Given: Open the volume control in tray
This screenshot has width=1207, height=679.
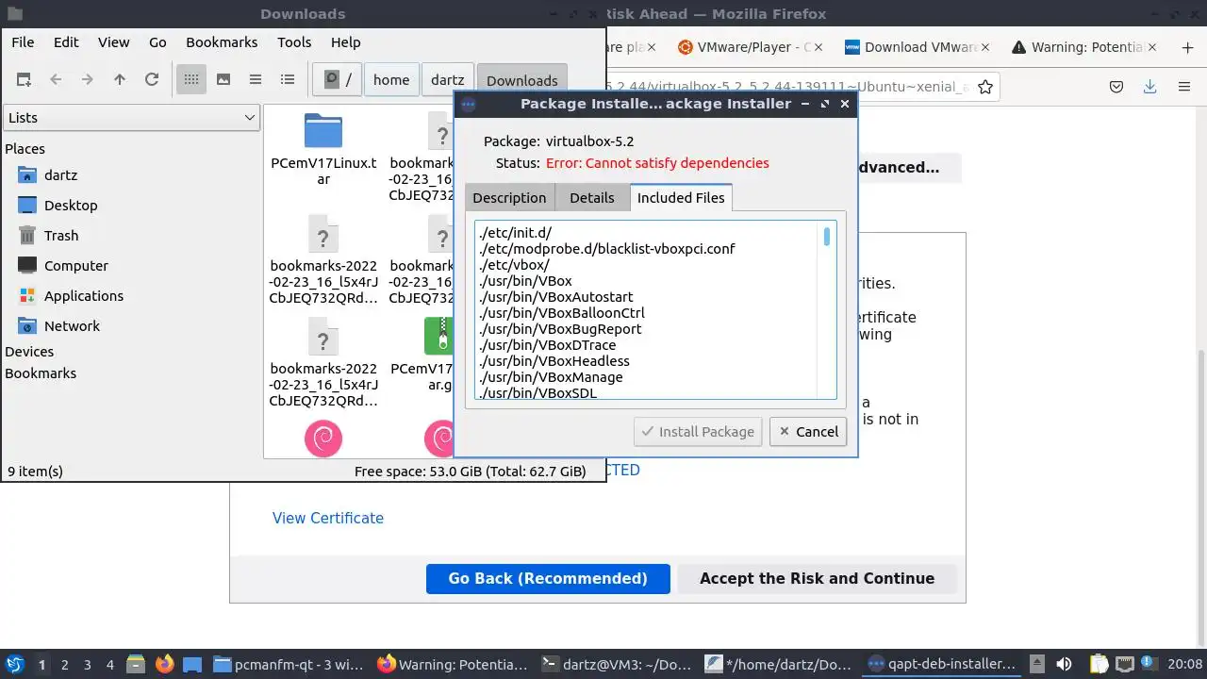Looking at the screenshot, I should click(x=1064, y=665).
